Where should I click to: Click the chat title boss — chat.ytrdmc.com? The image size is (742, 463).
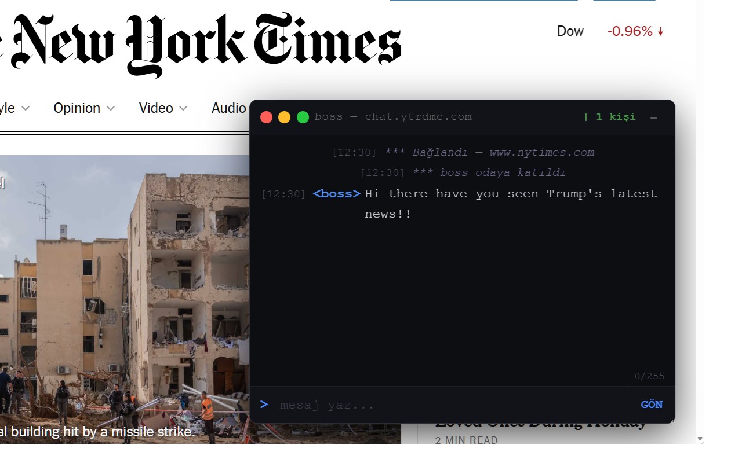(393, 117)
